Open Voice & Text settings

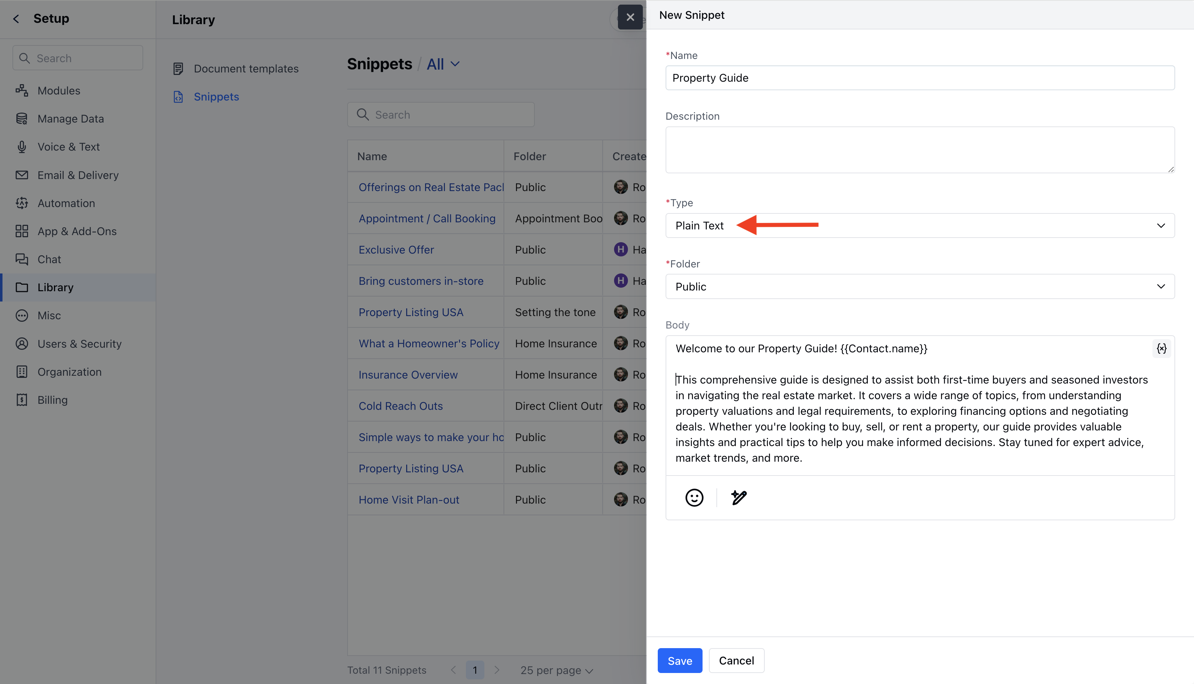pos(68,147)
